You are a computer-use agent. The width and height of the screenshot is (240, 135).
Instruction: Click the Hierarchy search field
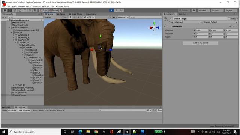pyautogui.click(x=25, y=17)
